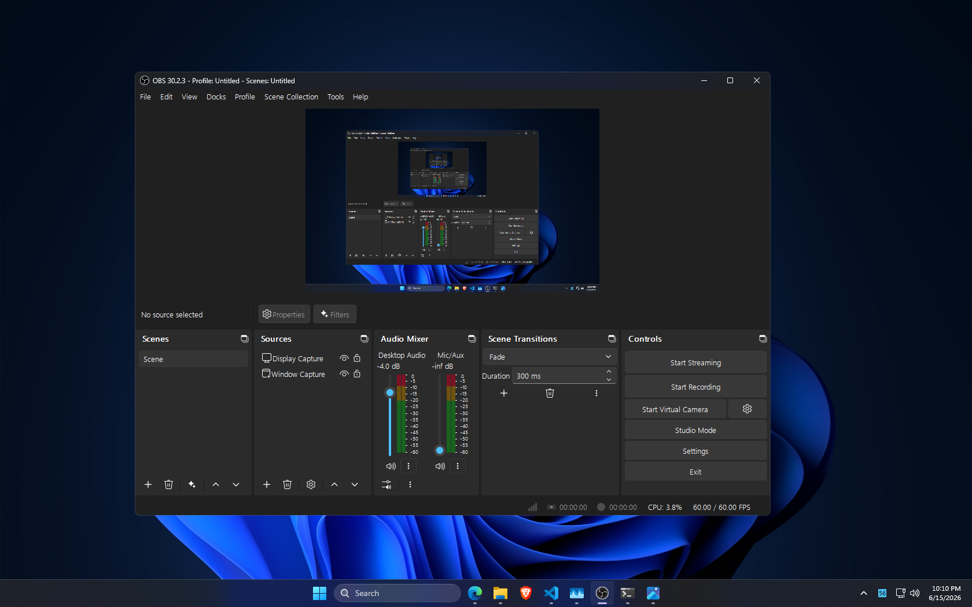Pop out the Scenes dock

245,339
